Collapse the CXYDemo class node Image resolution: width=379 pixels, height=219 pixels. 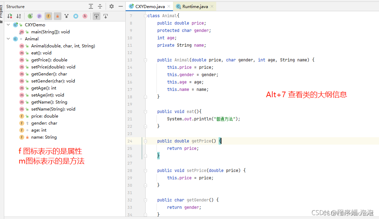pos(8,25)
